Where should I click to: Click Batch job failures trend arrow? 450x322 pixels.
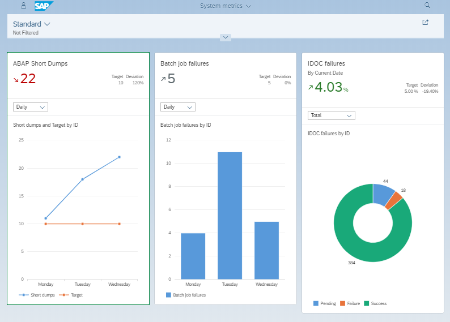(x=163, y=79)
